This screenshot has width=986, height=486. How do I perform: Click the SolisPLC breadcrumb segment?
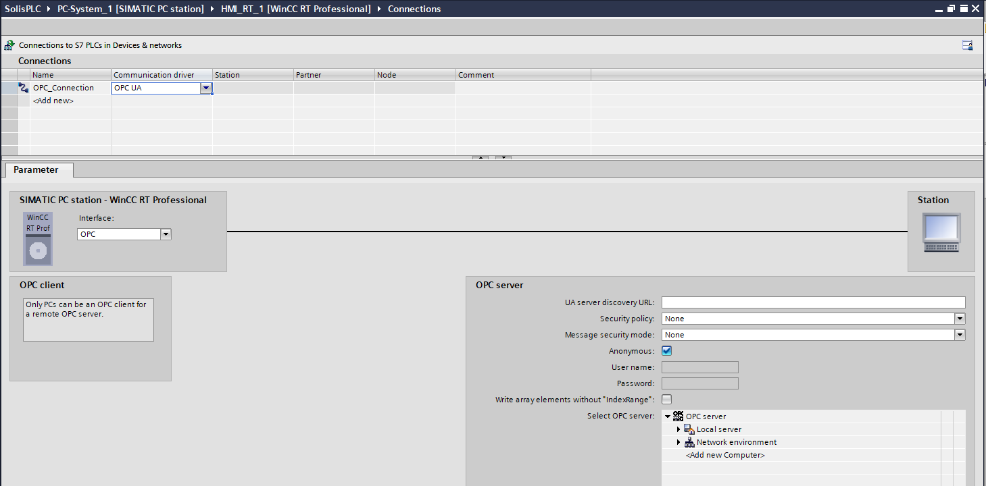point(22,9)
